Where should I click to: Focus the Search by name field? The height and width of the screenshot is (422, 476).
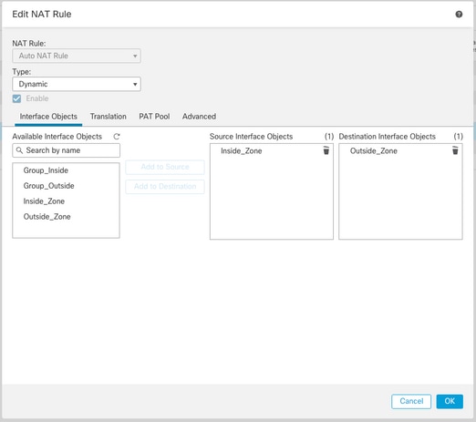(66, 150)
